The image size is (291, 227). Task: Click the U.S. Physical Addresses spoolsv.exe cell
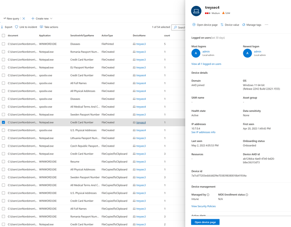click(83, 130)
